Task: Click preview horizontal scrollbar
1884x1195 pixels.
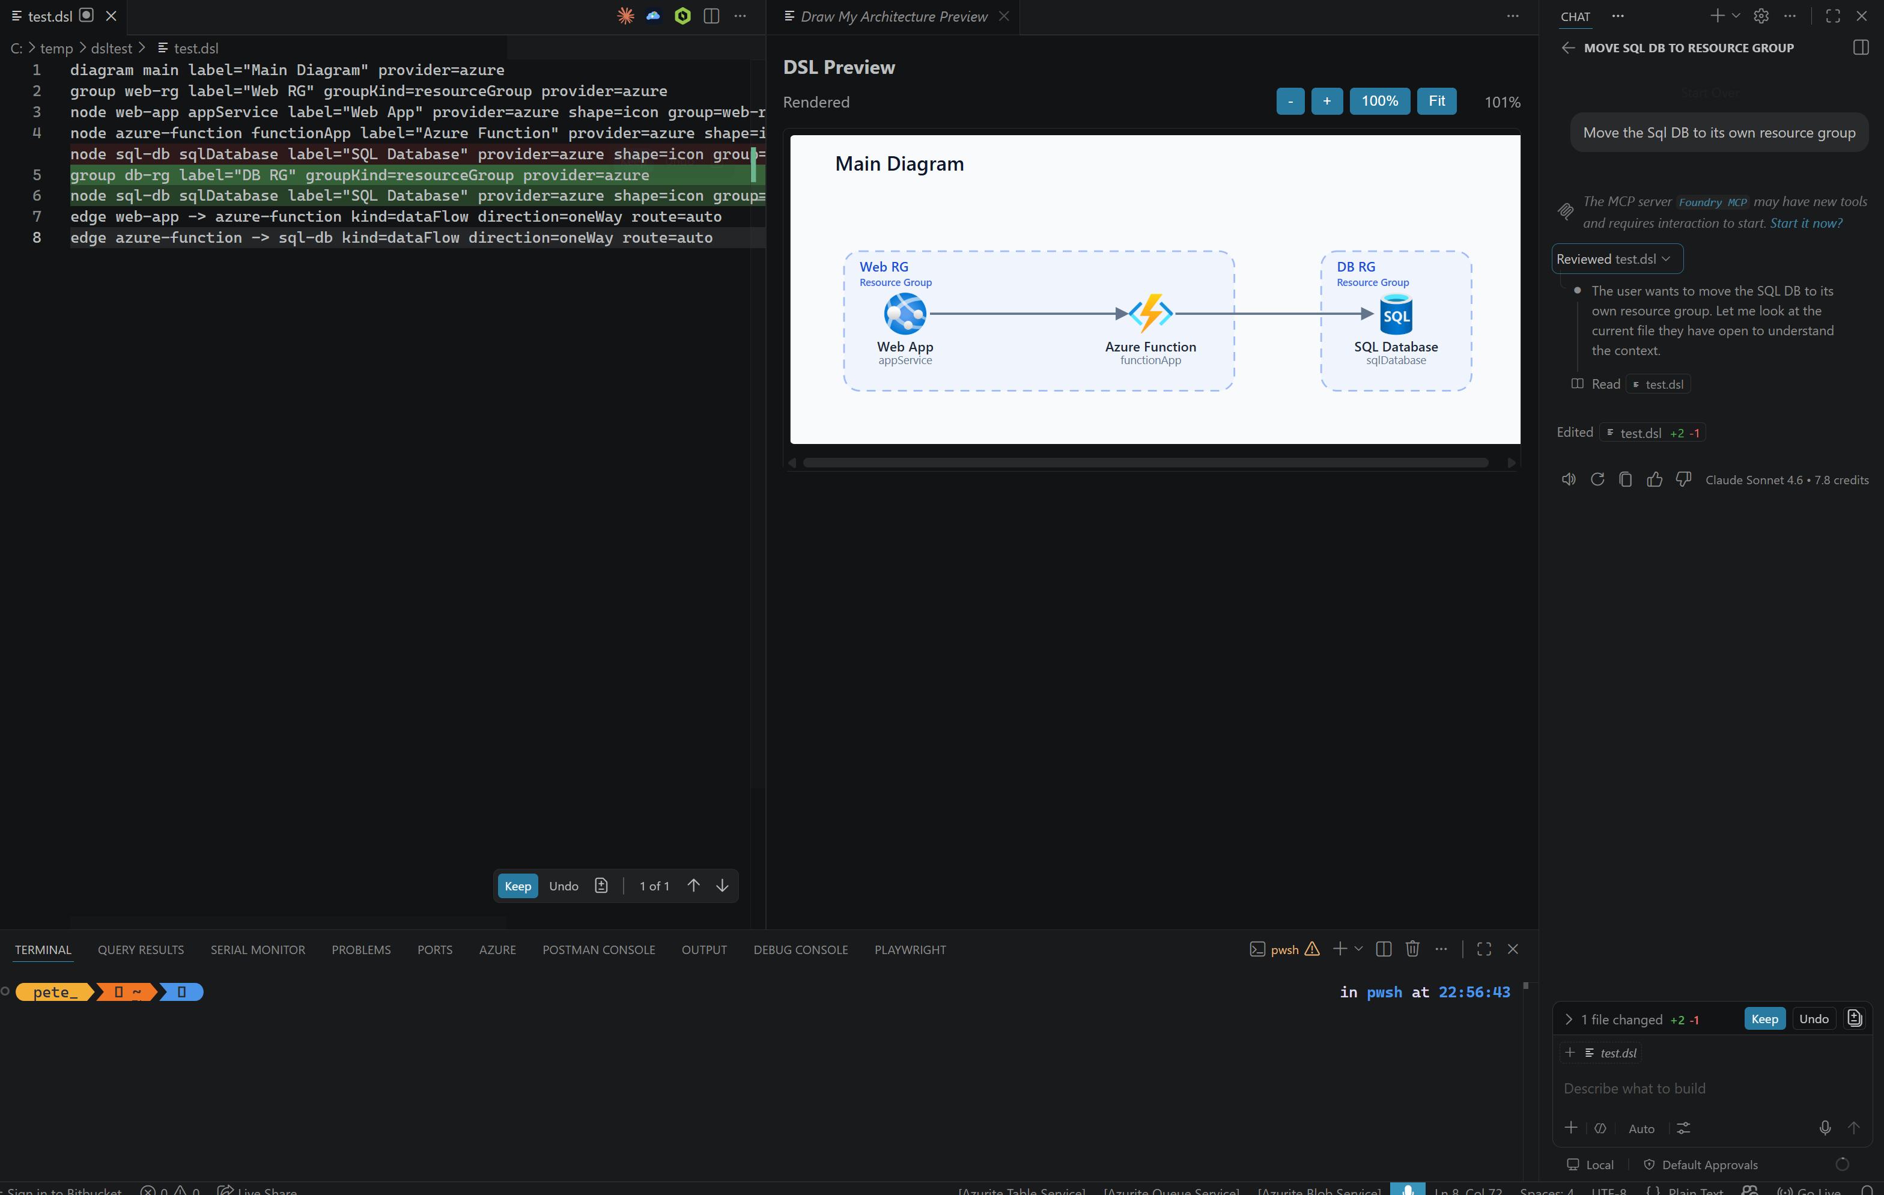Action: 1146,463
